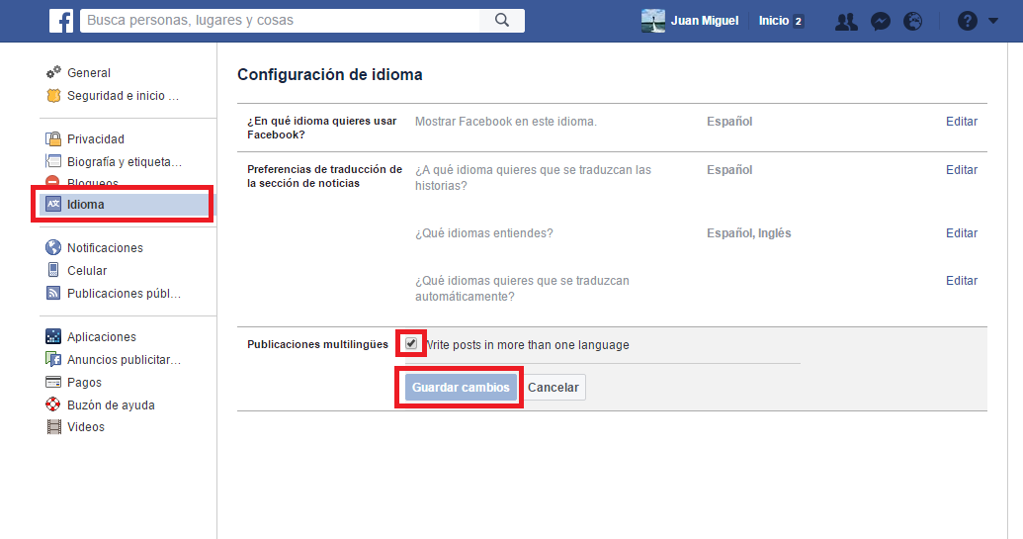Open Biografía y etiquetado settings
The image size is (1023, 539).
[x=125, y=162]
